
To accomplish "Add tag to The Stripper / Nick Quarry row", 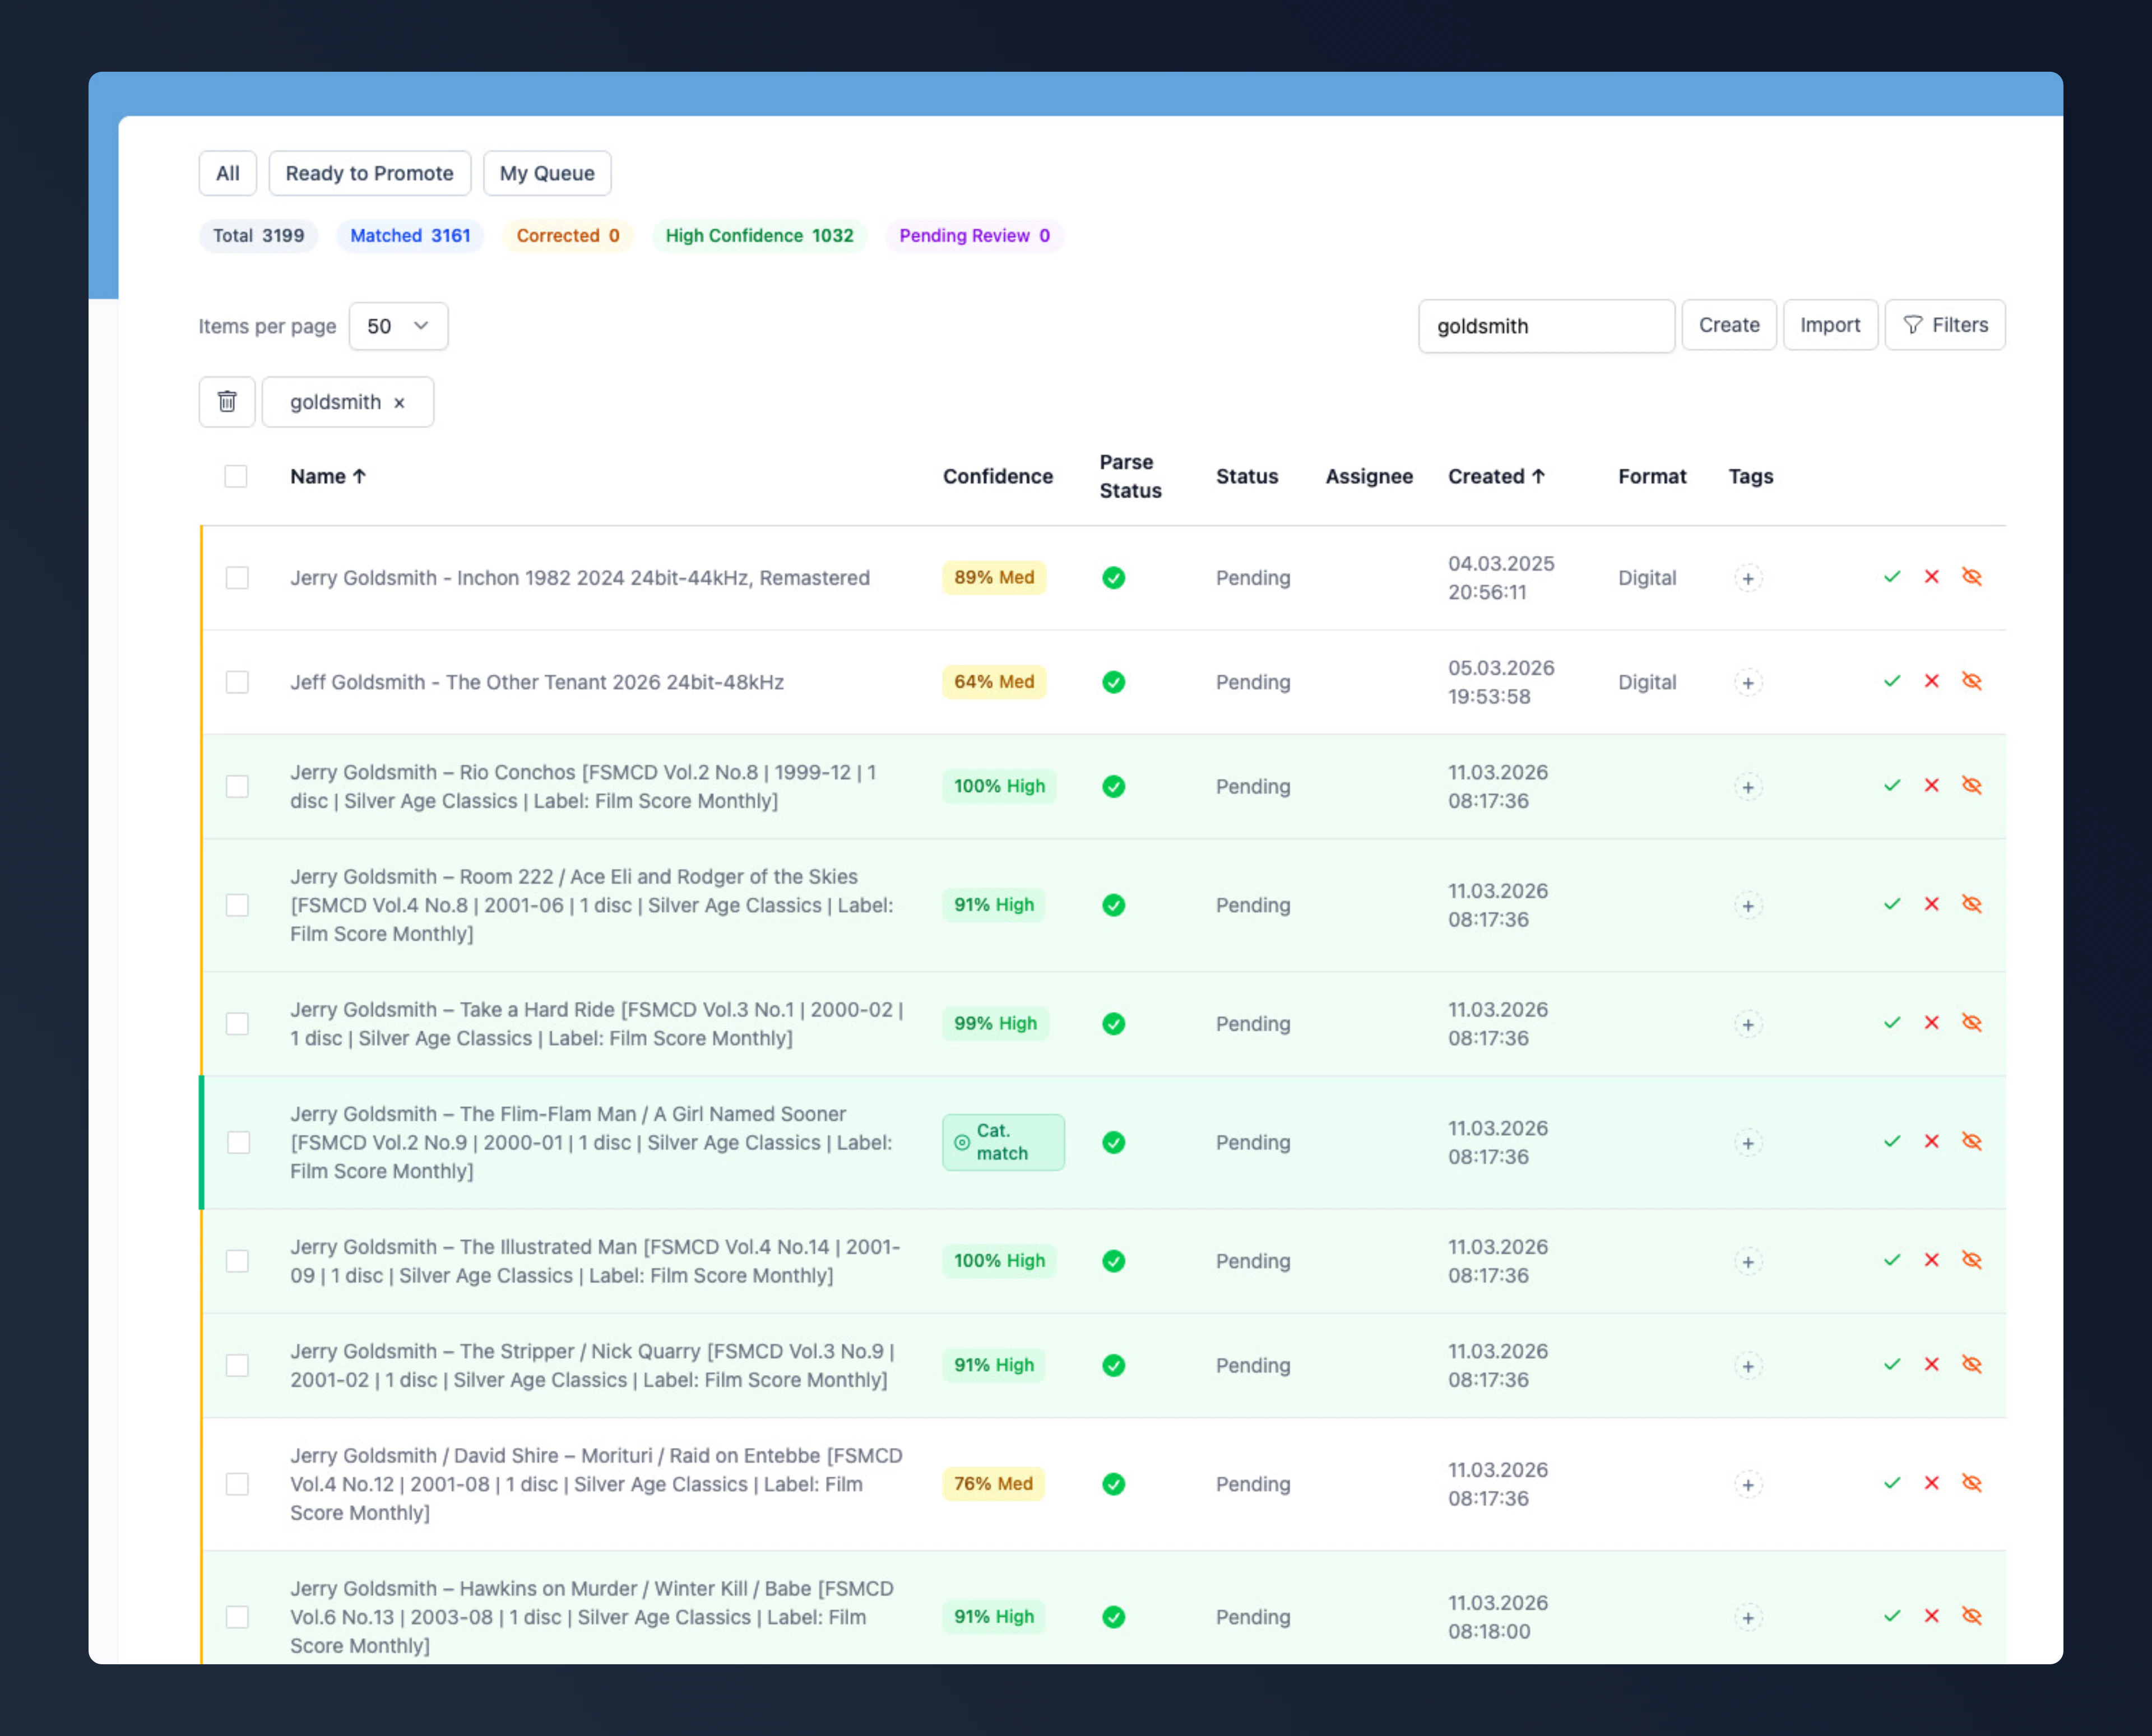I will pos(1747,1366).
